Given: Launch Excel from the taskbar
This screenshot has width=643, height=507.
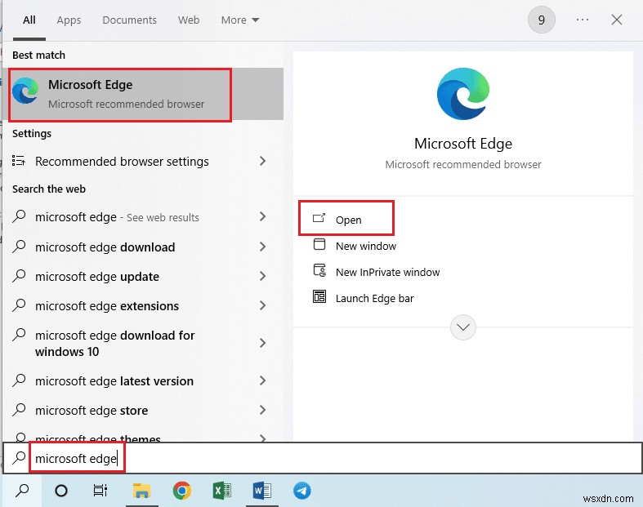Looking at the screenshot, I should tap(222, 490).
